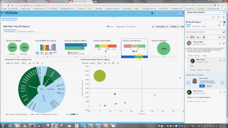Open the Windows Start button

(3, 126)
